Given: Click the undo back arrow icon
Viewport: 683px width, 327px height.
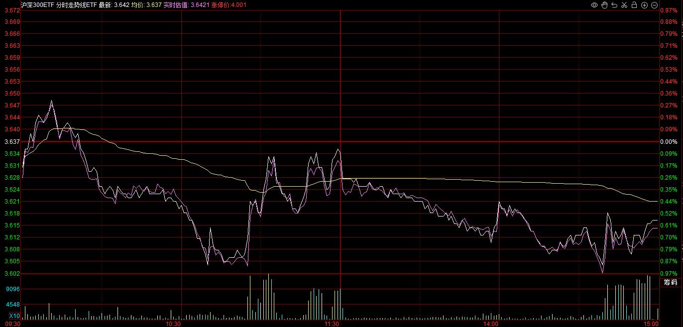Looking at the screenshot, I should [614, 5].
